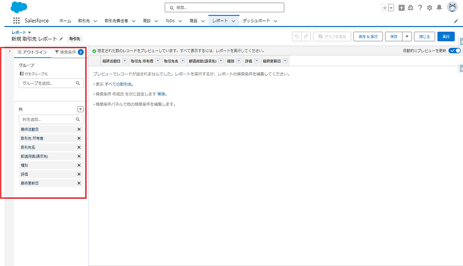This screenshot has width=463, height=266.
Task: Switch to the 検索条件 tab
Action: pyautogui.click(x=69, y=52)
